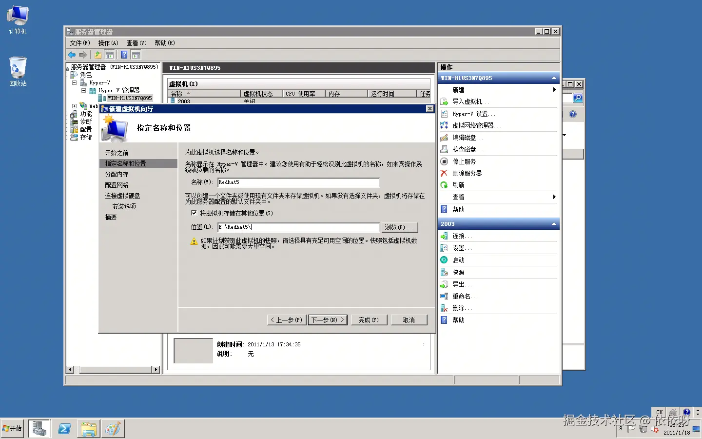Go to 连接虚拟硬盘 wizard step
The image size is (702, 439).
pos(123,196)
